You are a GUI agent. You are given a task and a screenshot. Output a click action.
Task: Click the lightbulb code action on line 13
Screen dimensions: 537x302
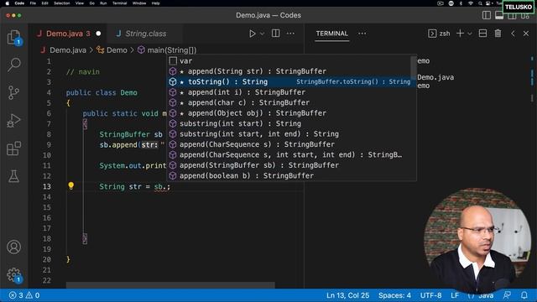[x=70, y=186]
